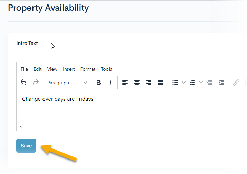Image resolution: width=247 pixels, height=174 pixels.
Task: Insert a bullet list
Action: coord(175,83)
